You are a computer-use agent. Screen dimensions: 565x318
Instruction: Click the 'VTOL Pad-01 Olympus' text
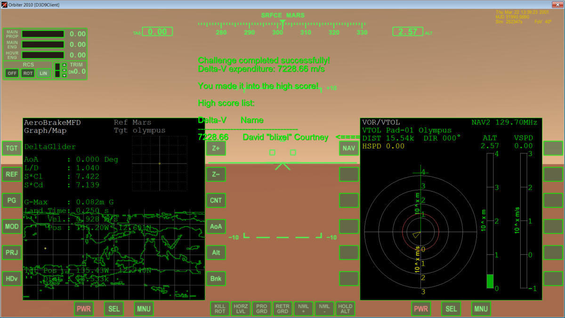pyautogui.click(x=407, y=130)
